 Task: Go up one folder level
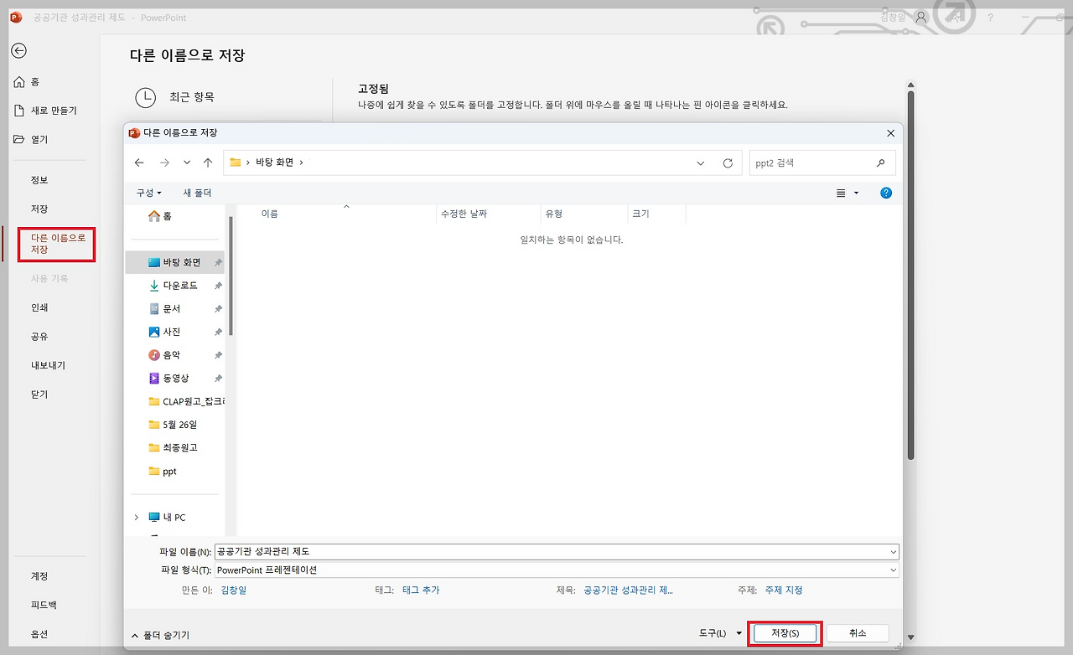tap(208, 162)
